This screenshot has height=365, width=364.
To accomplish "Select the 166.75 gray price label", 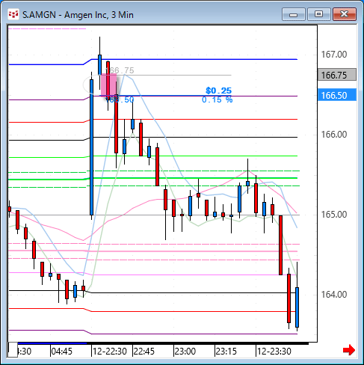I will pyautogui.click(x=337, y=75).
